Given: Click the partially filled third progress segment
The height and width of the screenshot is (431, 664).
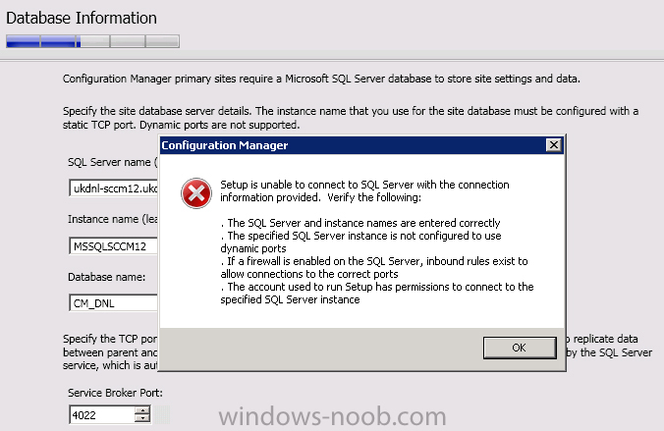Looking at the screenshot, I should coord(92,41).
